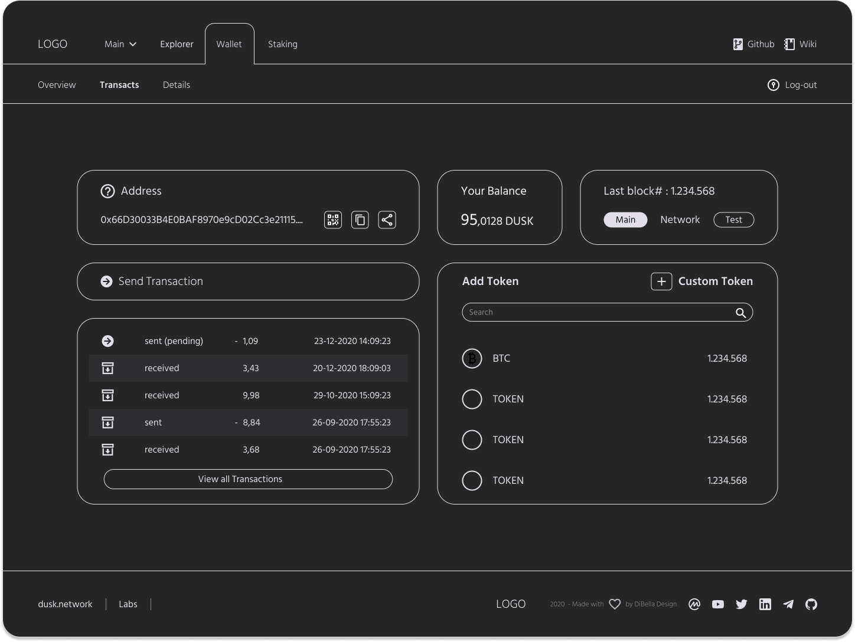Click the BTC coin icon

472,358
